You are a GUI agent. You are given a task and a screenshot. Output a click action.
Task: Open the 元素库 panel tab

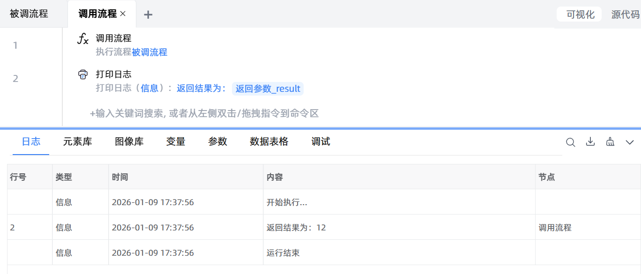pos(77,141)
